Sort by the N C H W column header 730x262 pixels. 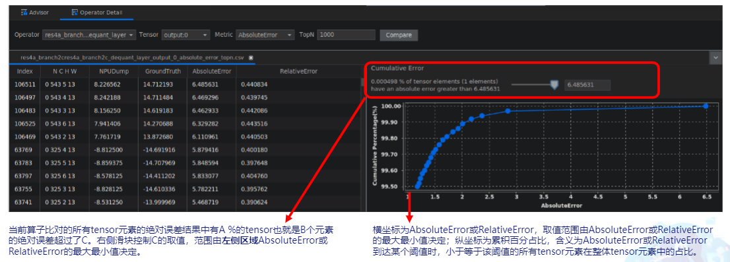65,72
